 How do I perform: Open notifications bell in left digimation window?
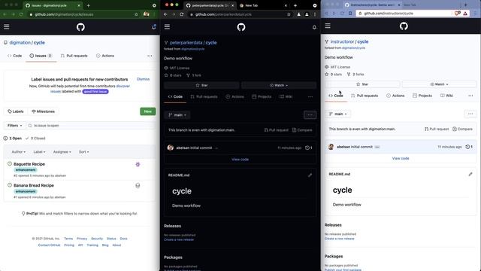coord(153,27)
